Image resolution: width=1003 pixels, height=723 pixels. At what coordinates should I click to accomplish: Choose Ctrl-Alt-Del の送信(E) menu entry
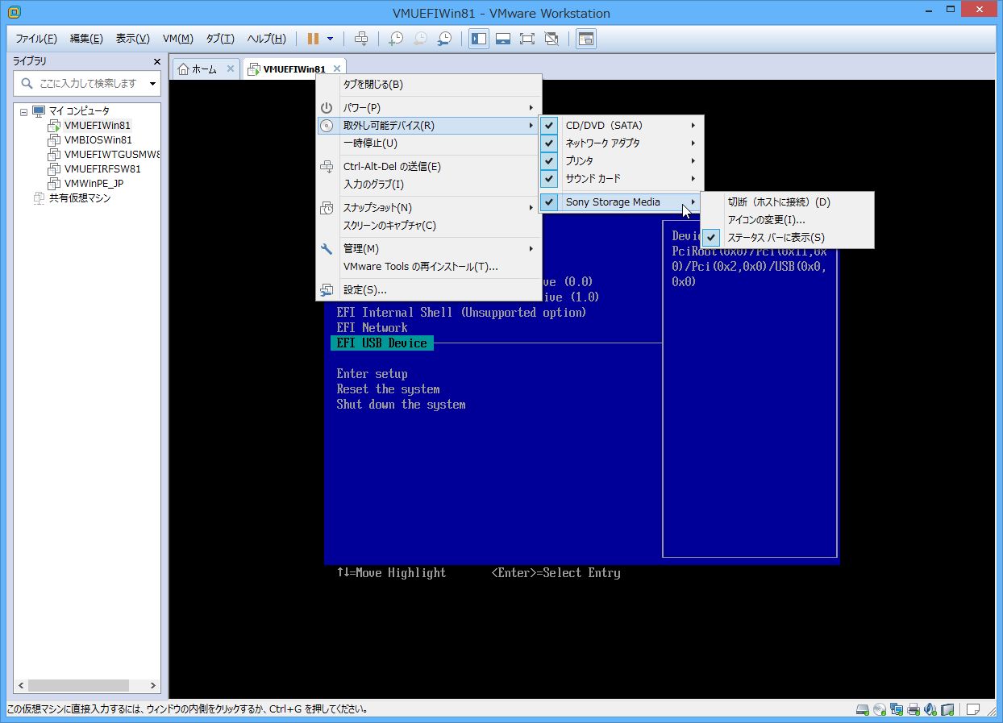tap(428, 167)
